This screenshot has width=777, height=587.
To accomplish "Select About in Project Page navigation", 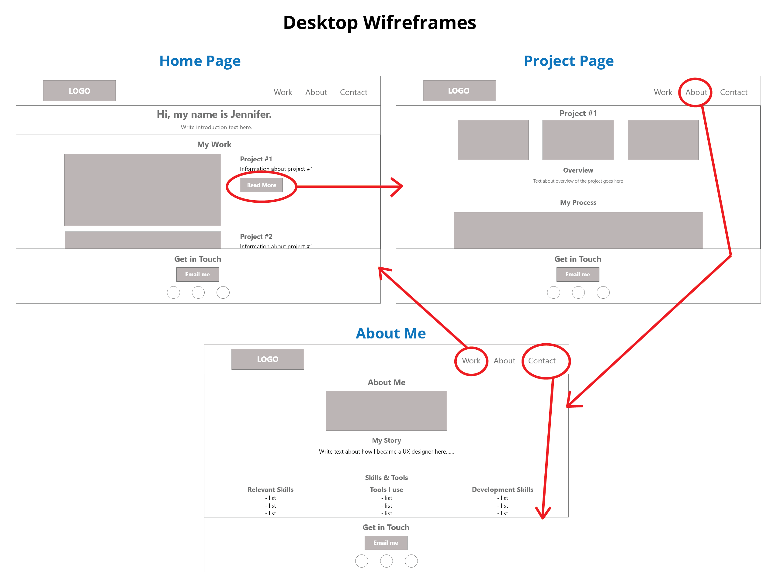I will (696, 92).
